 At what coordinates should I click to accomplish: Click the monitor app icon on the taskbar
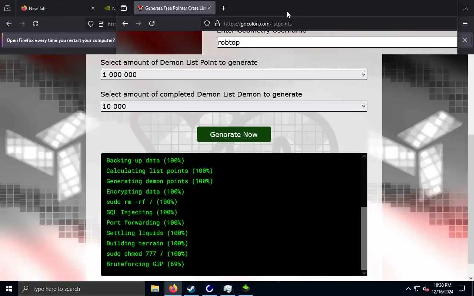coord(227,289)
